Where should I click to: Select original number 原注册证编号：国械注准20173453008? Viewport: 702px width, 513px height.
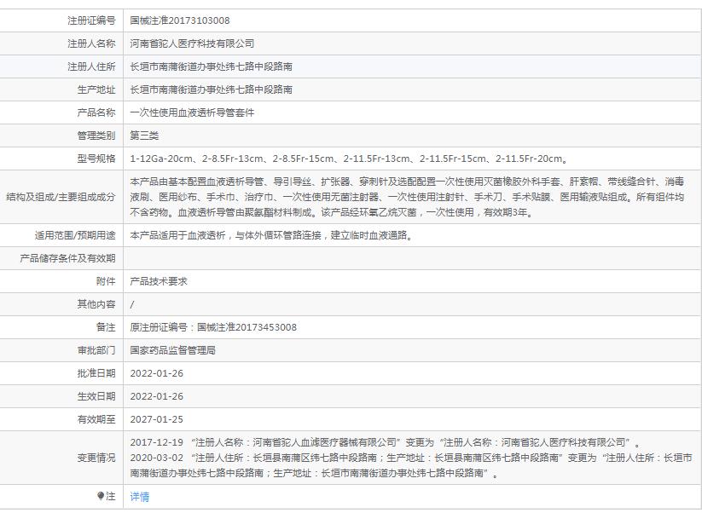pyautogui.click(x=213, y=327)
